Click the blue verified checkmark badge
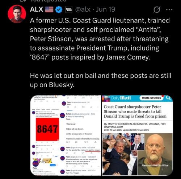Image resolution: width=181 pixels, height=179 pixels. tap(59, 9)
